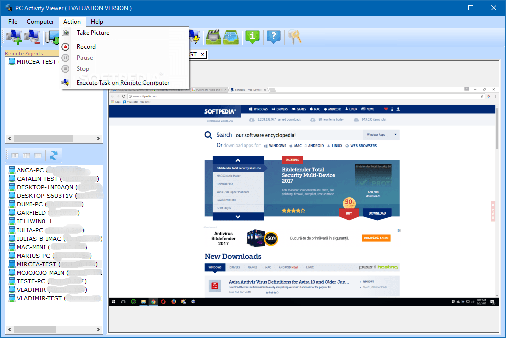This screenshot has width=506, height=338.
Task: Click Remote Agents panel right scroll arrow
Action: [98, 139]
